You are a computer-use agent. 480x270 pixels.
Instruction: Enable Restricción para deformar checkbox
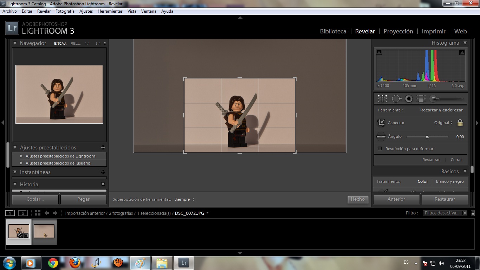pyautogui.click(x=380, y=149)
